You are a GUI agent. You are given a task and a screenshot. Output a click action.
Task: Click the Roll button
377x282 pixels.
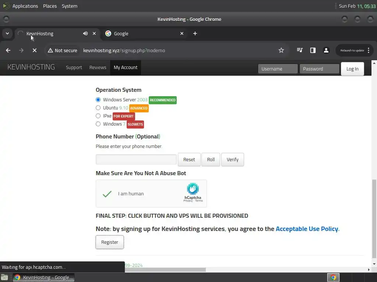click(x=211, y=159)
